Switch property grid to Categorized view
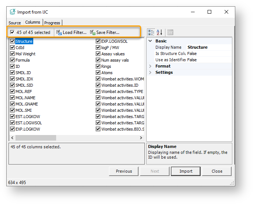This screenshot has height=204, width=253. (x=151, y=32)
